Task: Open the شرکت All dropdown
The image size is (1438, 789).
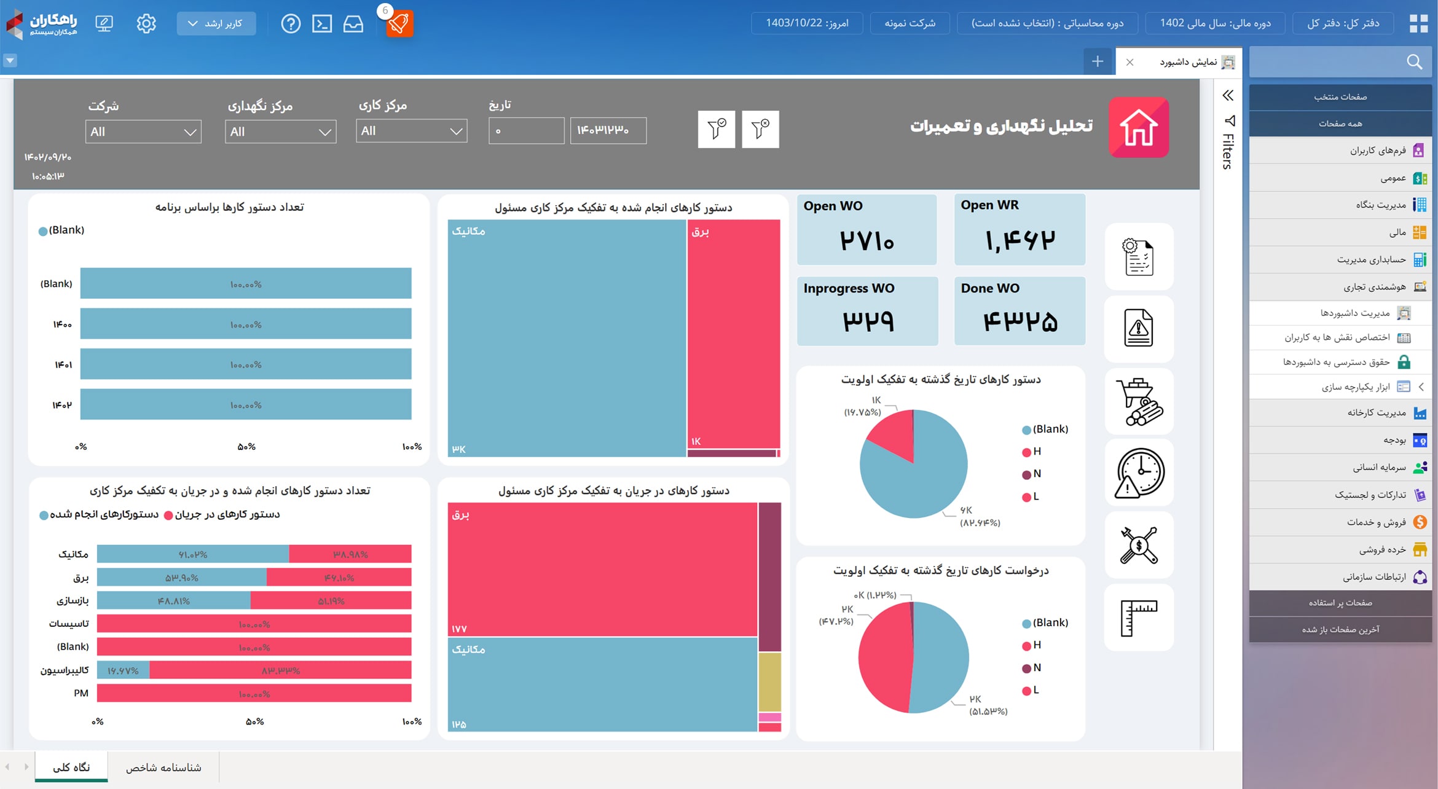Action: coord(143,131)
